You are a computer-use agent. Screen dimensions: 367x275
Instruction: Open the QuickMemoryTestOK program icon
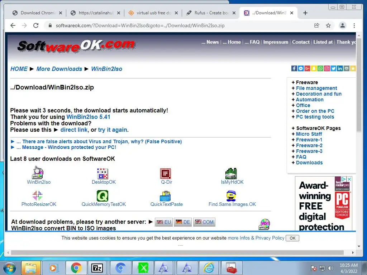[103, 196]
